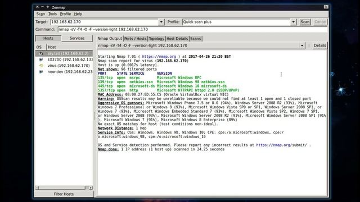
Task: Click the Warning label in output
Action: 106,99
